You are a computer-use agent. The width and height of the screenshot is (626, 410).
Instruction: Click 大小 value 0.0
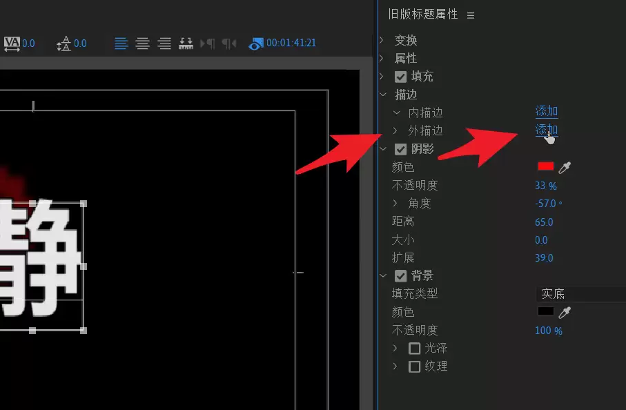pos(541,240)
